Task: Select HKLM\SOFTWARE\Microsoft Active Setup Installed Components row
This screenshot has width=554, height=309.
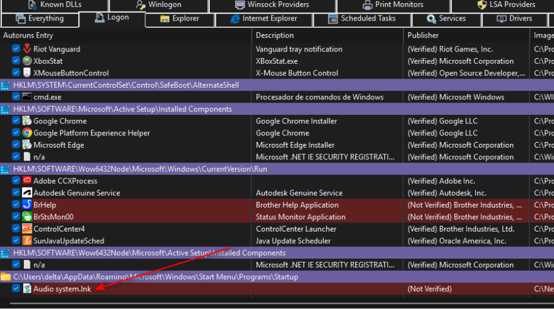Action: coord(277,109)
